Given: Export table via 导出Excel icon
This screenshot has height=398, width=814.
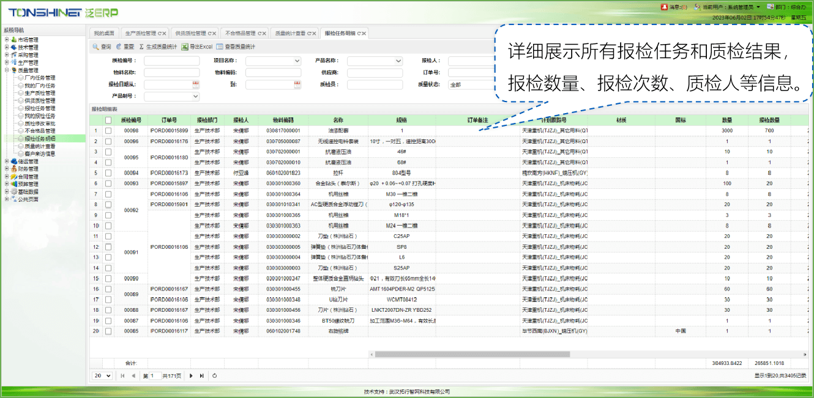Looking at the screenshot, I should pyautogui.click(x=185, y=47).
